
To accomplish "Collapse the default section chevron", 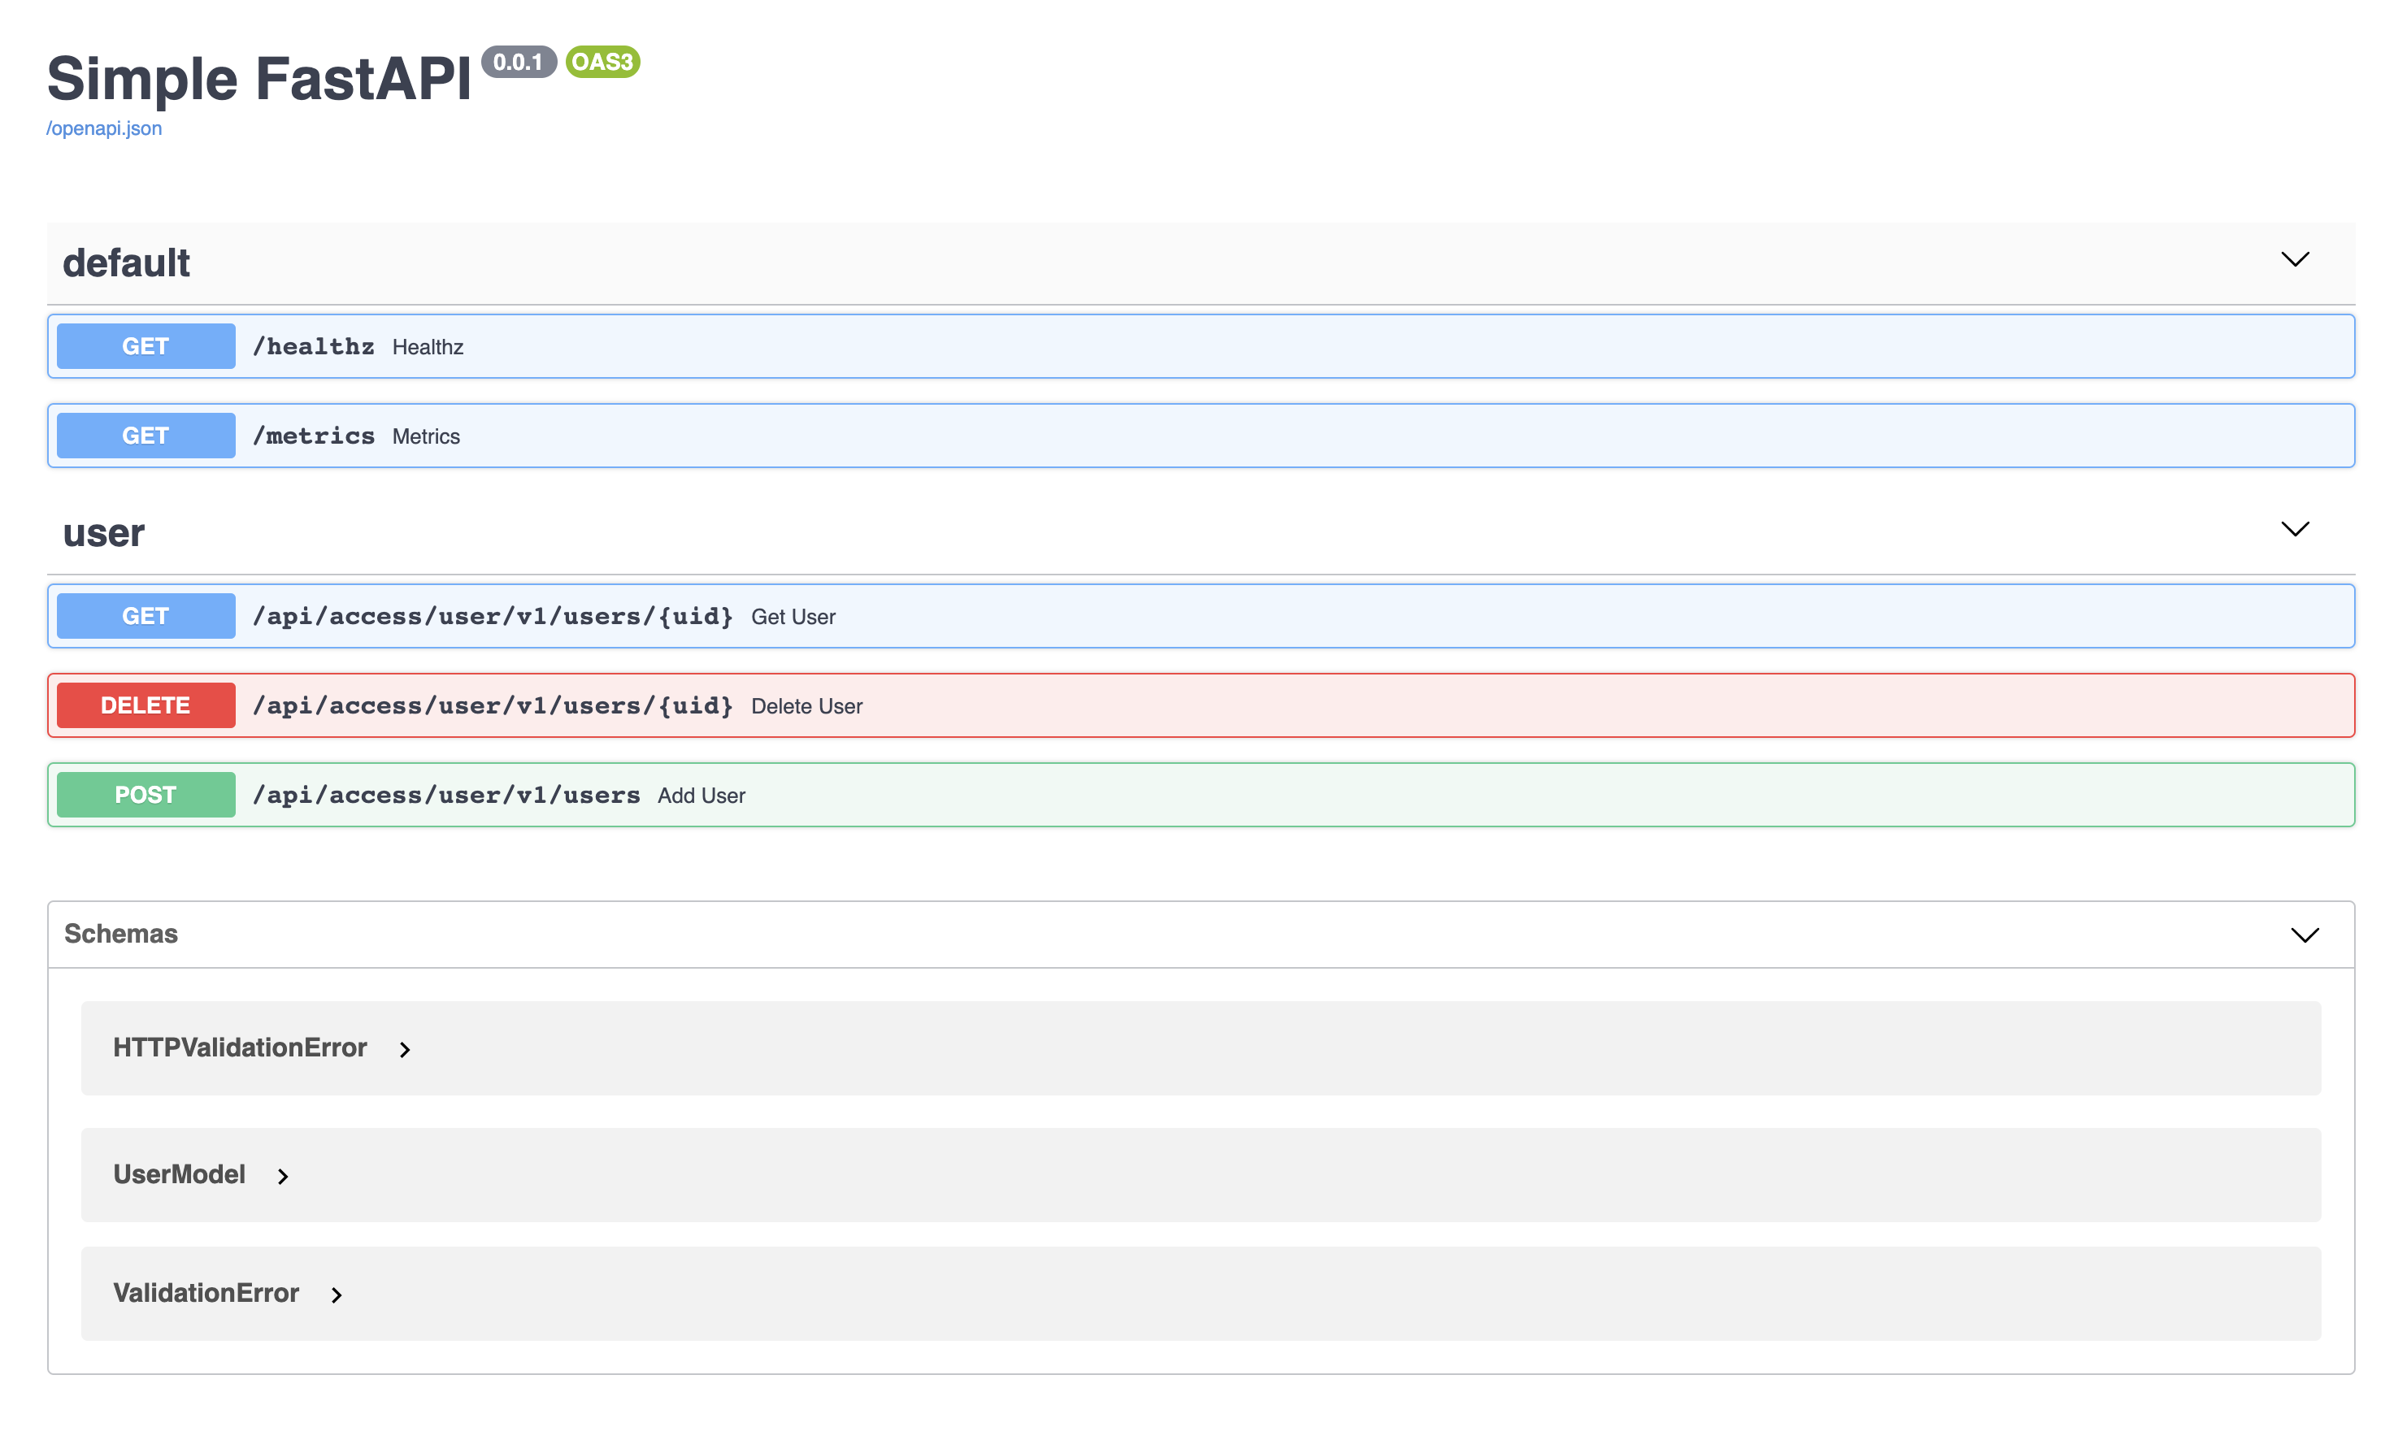I will coord(2294,260).
